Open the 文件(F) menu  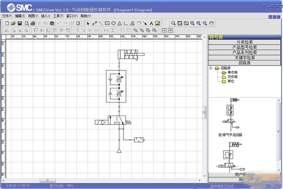tap(7, 16)
